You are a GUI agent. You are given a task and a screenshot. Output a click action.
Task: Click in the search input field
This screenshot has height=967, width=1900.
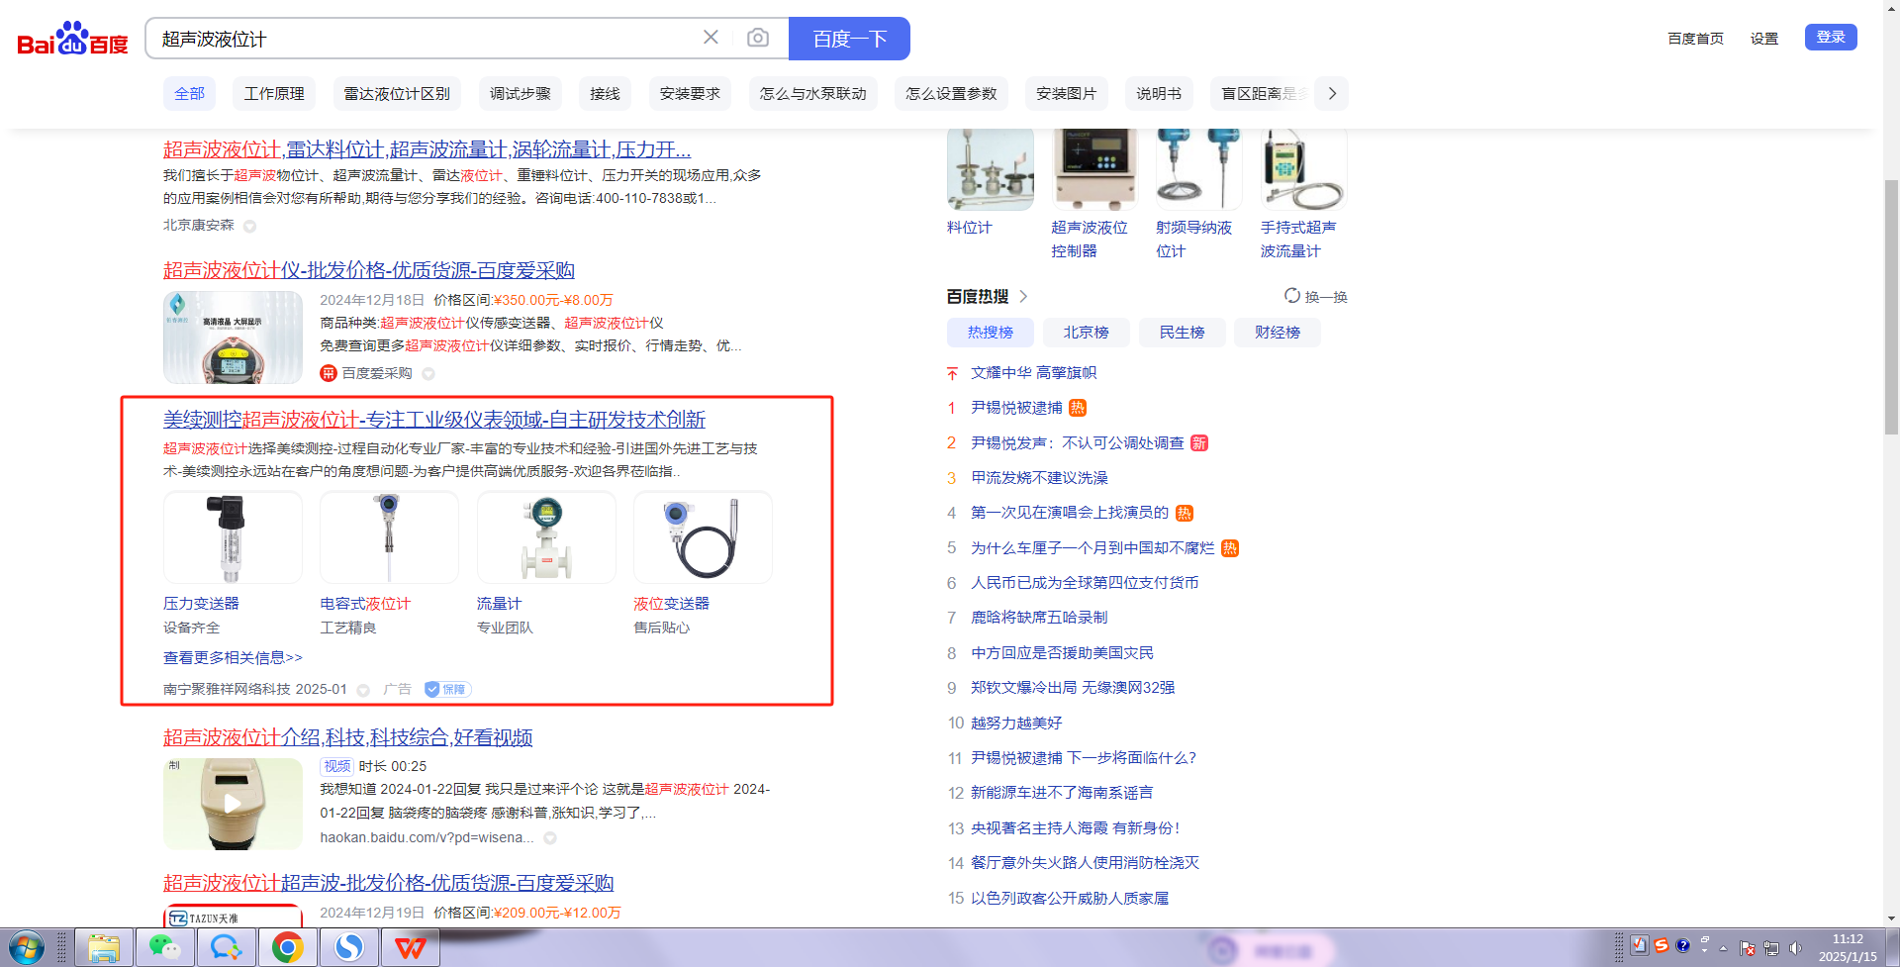pyautogui.click(x=426, y=39)
